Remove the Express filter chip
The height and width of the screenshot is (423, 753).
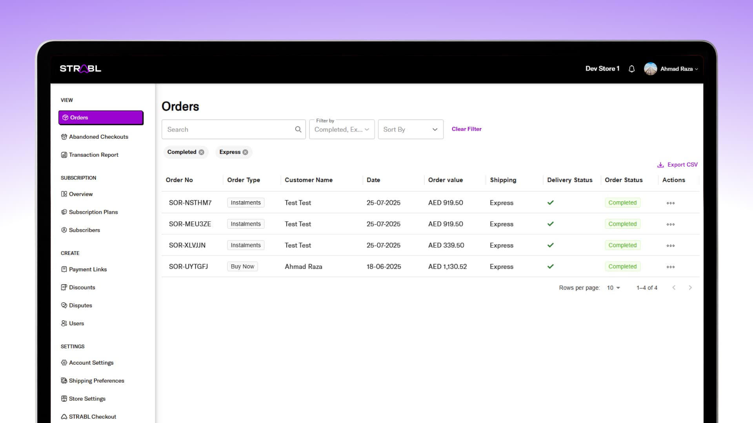(245, 152)
